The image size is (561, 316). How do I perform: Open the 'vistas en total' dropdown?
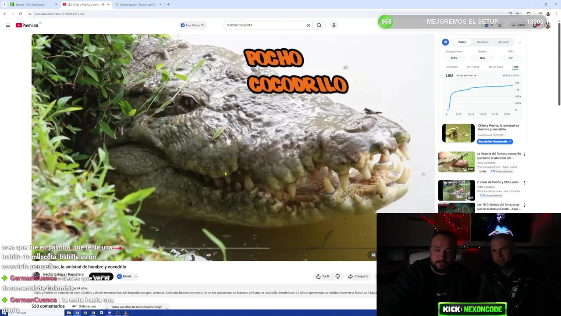pyautogui.click(x=466, y=75)
